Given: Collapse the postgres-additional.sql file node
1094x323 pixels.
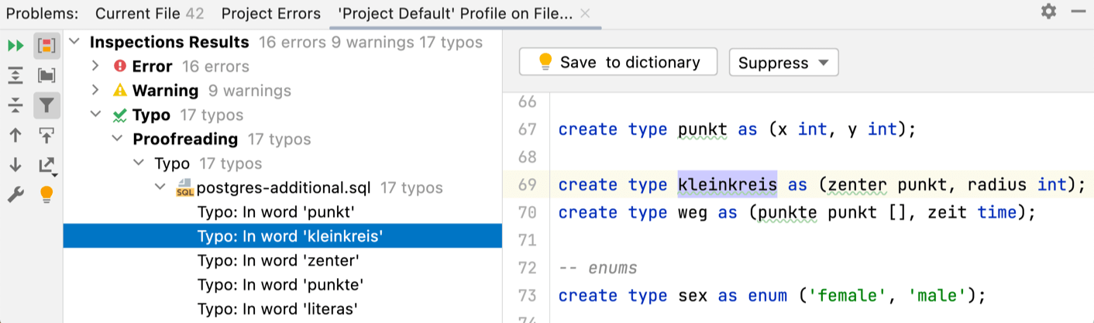Looking at the screenshot, I should tap(160, 187).
